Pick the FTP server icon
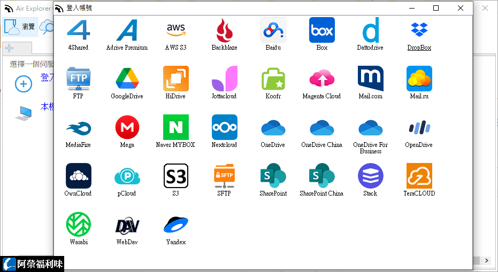Viewport: 498px width, 272px height. [x=79, y=79]
